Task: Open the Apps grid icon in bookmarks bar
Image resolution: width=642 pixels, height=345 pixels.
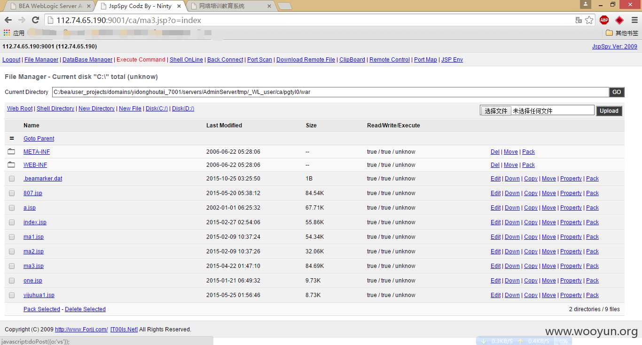Action: tap(7, 33)
